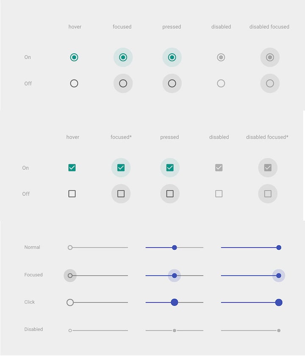
Task: Click the Normal slider handle at minimum
Action: 70,248
